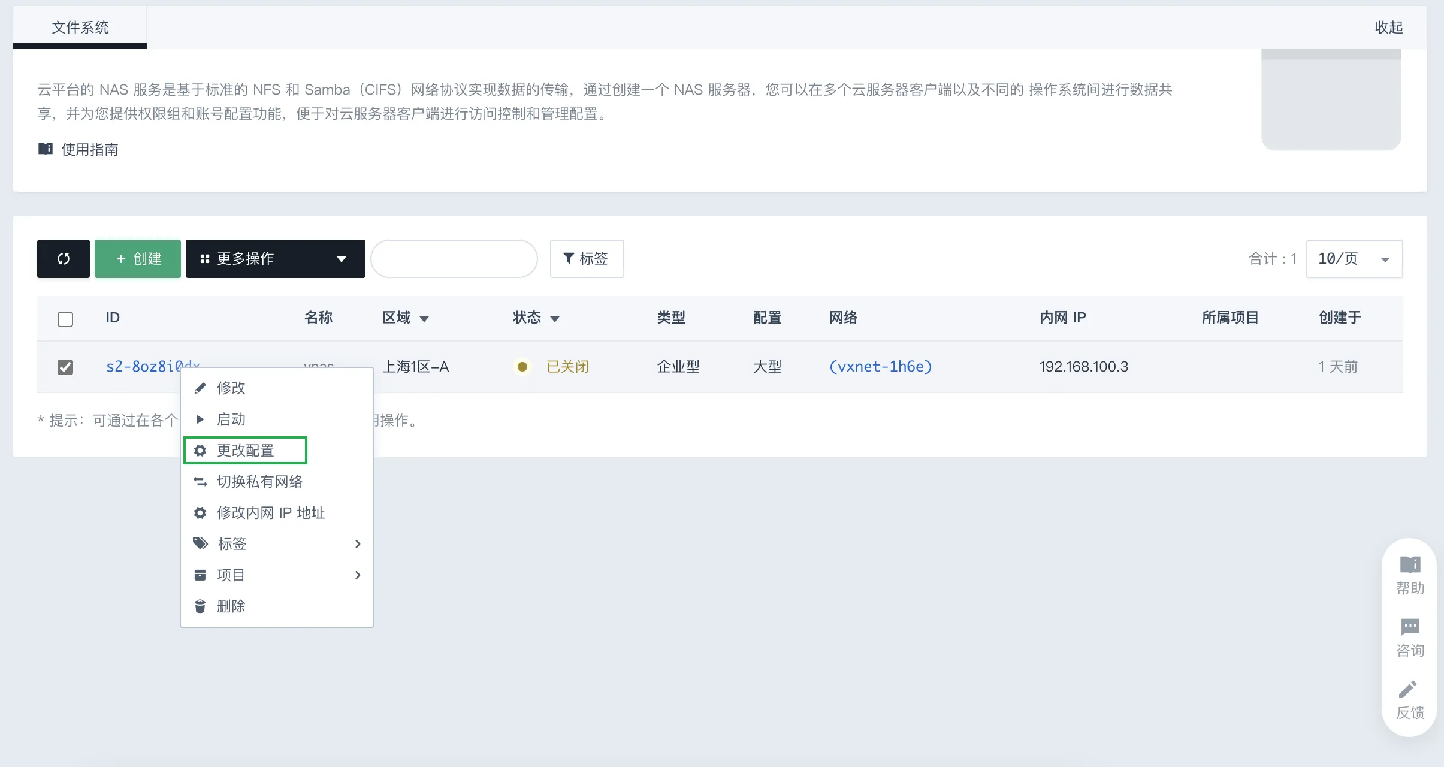This screenshot has width=1444, height=767.
Task: Click the 标签 filter button
Action: click(587, 259)
